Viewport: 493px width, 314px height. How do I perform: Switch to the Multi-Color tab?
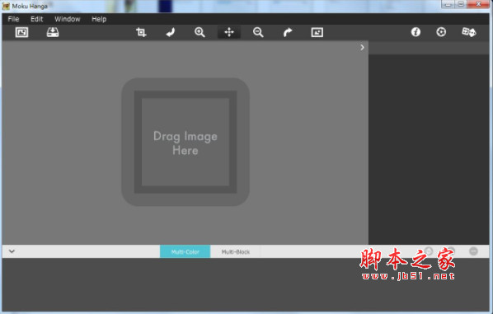click(185, 251)
